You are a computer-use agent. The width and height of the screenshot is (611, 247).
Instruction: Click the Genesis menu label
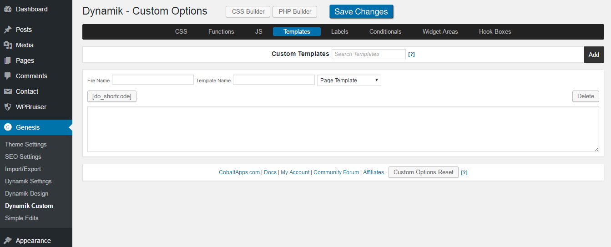(28, 127)
